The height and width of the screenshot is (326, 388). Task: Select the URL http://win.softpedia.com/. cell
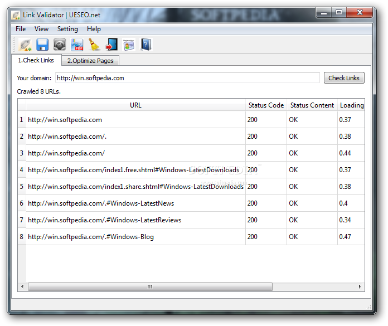pos(135,137)
